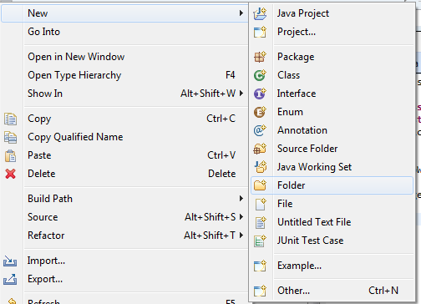Click the Java Project icon
Viewport: 421px width, 304px height.
pos(260,13)
